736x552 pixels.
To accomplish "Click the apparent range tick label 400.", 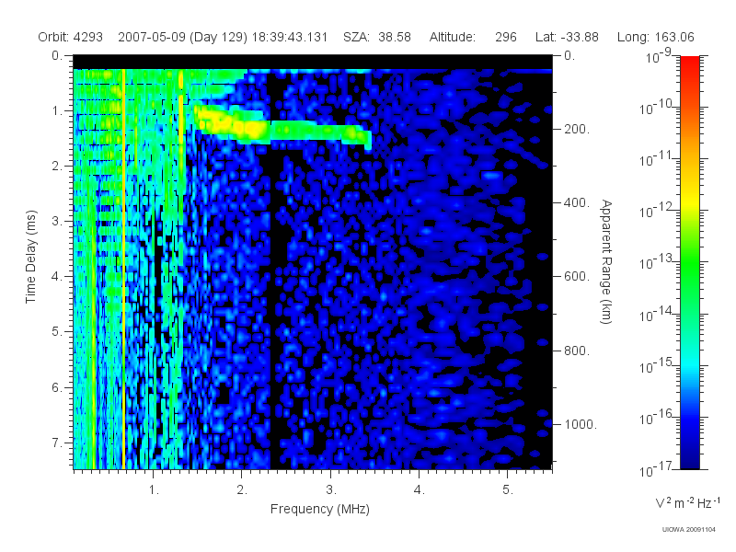I will click(x=577, y=202).
